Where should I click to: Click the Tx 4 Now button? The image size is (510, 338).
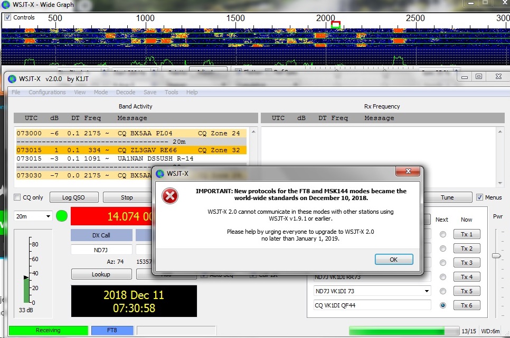tap(466, 277)
